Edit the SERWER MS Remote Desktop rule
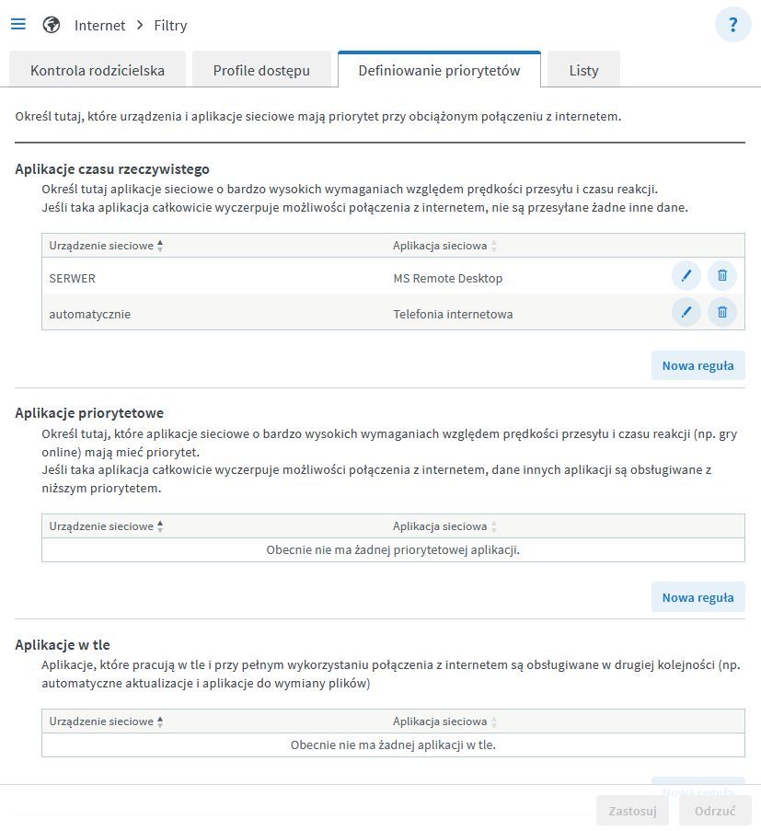Image resolution: width=761 pixels, height=831 pixels. coord(686,275)
